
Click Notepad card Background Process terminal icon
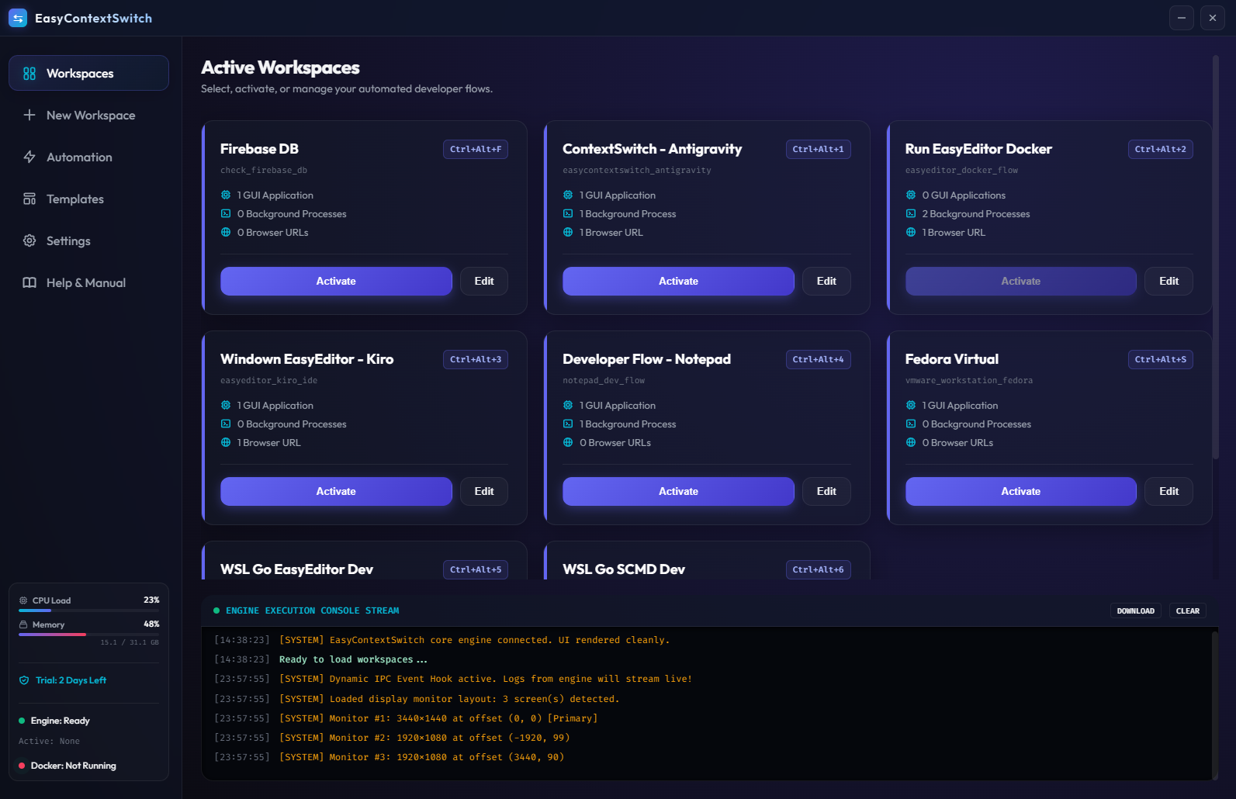568,424
